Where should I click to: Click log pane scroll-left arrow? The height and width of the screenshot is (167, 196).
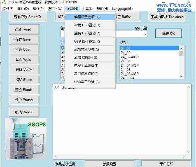click(x=56, y=156)
